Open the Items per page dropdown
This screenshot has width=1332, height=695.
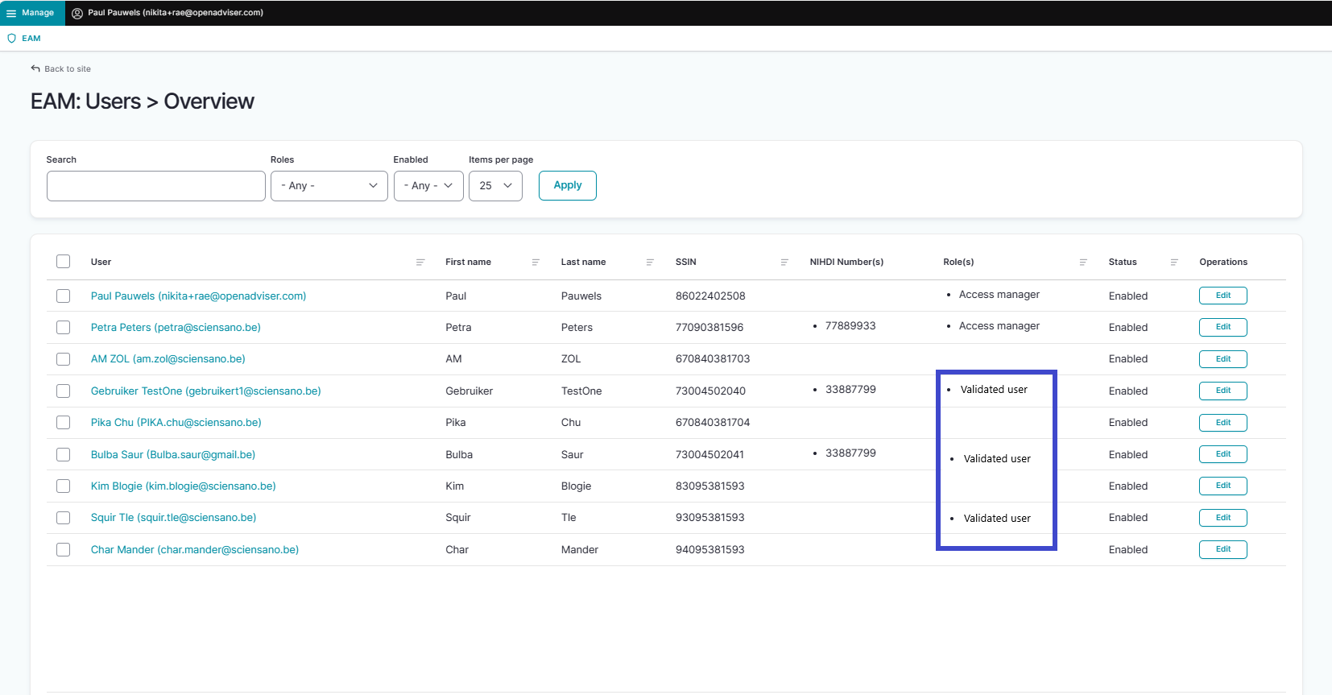(495, 186)
